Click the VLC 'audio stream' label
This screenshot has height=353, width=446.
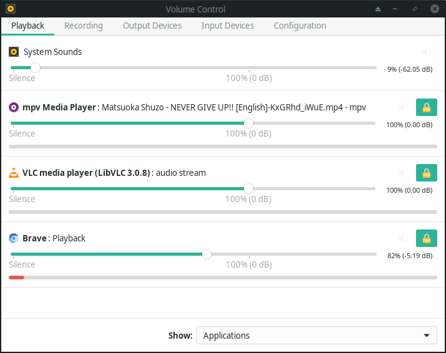click(181, 173)
